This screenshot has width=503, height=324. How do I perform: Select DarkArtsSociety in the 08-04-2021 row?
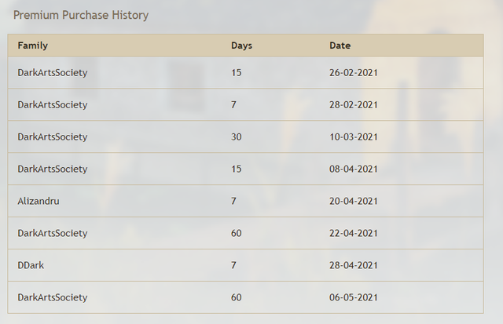coord(53,169)
